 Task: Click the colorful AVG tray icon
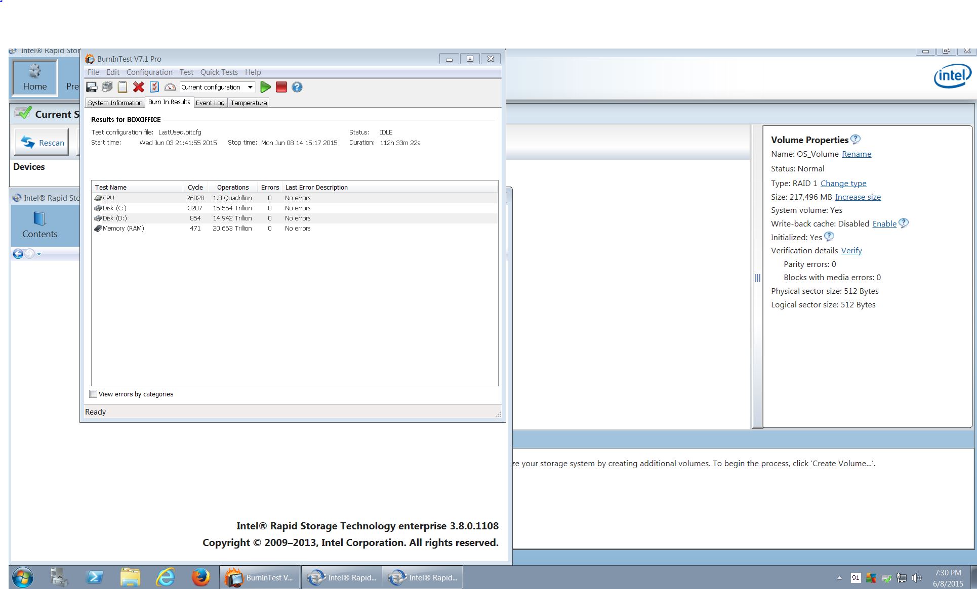pos(871,577)
